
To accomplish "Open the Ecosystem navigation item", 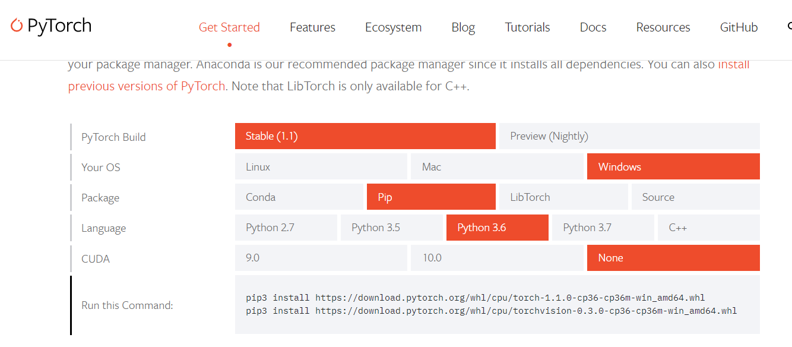I will click(393, 27).
